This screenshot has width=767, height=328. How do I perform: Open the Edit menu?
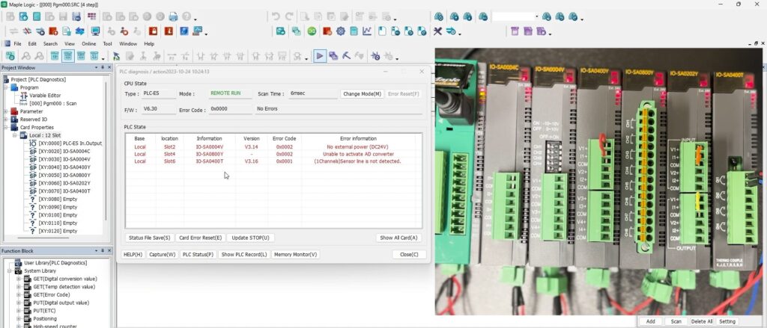pos(32,43)
